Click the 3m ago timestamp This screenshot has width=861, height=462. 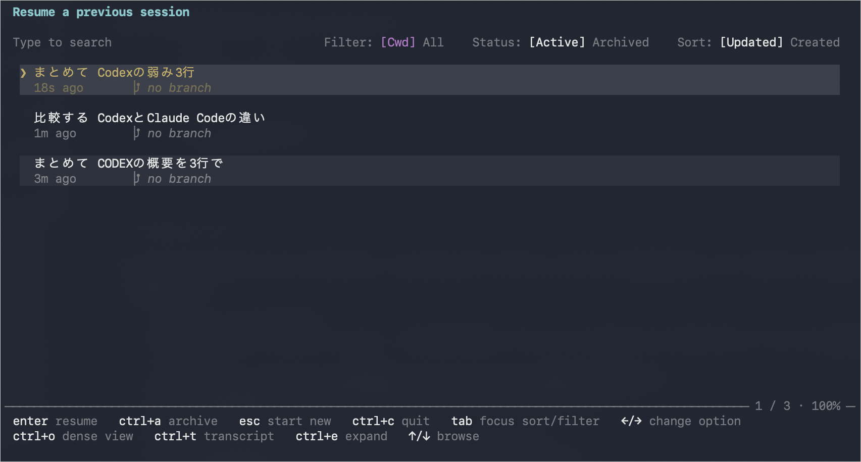click(x=55, y=179)
